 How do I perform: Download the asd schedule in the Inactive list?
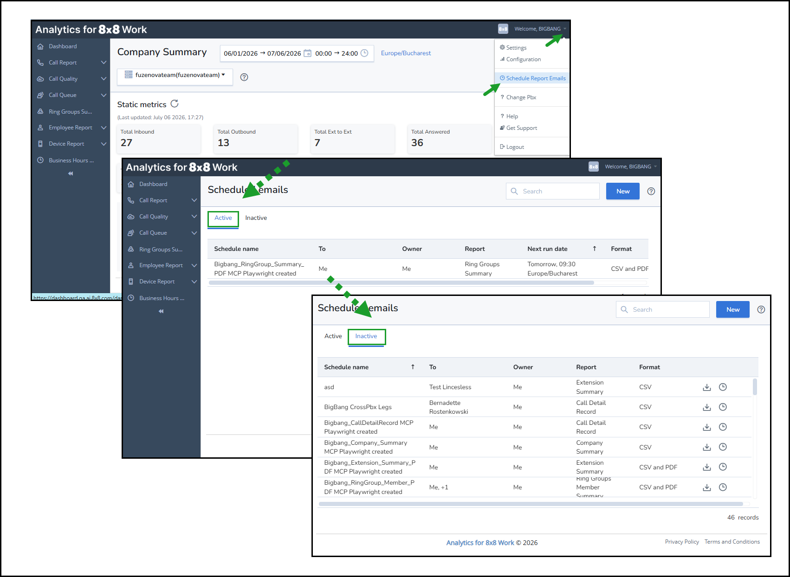point(707,387)
